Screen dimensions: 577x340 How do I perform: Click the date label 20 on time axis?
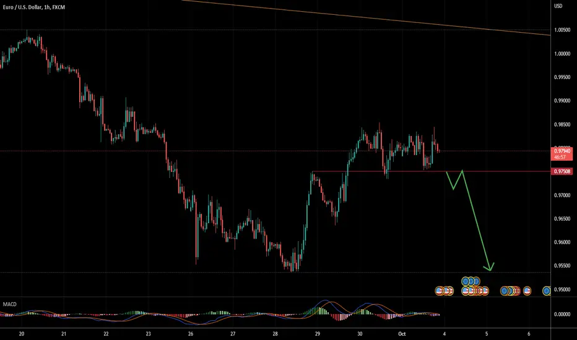(21, 334)
